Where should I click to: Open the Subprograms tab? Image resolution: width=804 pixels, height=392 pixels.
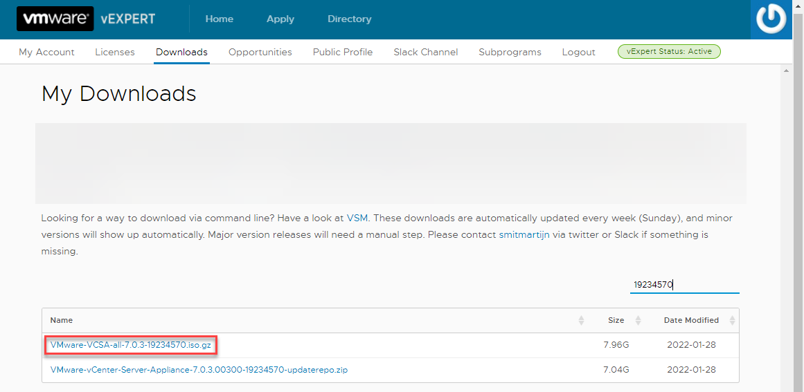pos(510,53)
